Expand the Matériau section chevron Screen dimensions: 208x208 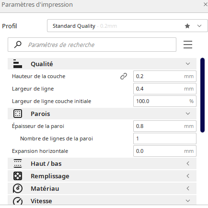click(x=188, y=188)
